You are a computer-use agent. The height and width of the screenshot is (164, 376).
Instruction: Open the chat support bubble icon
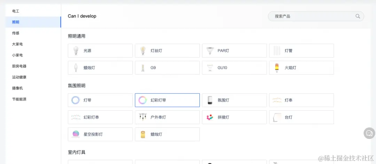[369, 133]
